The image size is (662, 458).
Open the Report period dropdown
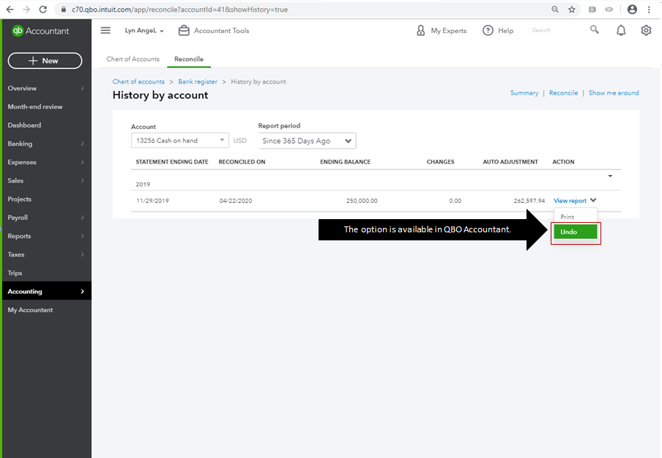pyautogui.click(x=307, y=140)
